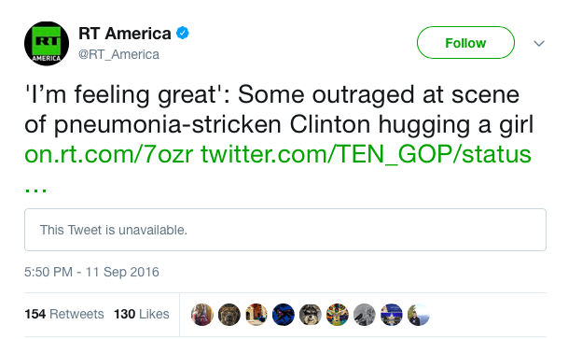This screenshot has width=582, height=339.
Task: Open the grayscale liker avatar
Action: click(365, 315)
